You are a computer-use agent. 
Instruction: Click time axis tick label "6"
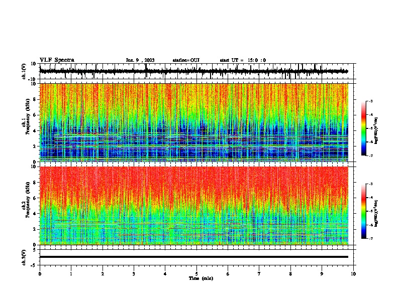tap(228, 274)
